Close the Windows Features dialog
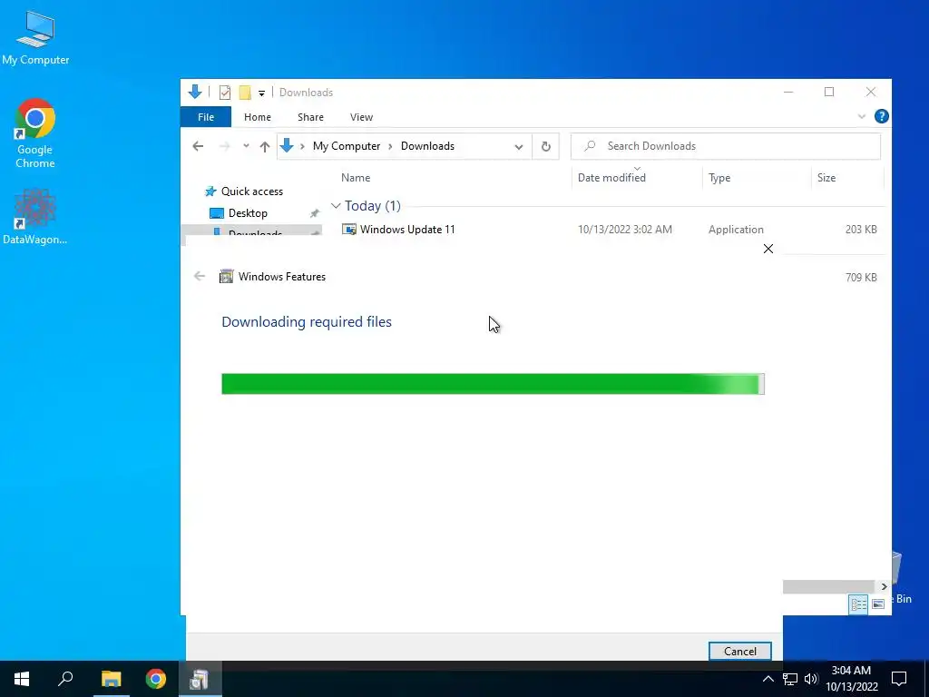Image resolution: width=929 pixels, height=697 pixels. [x=768, y=249]
